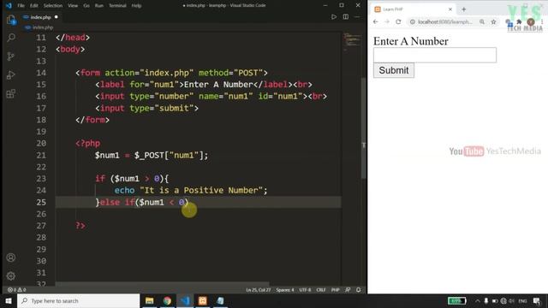Select the index.php editor tab

(x=40, y=17)
